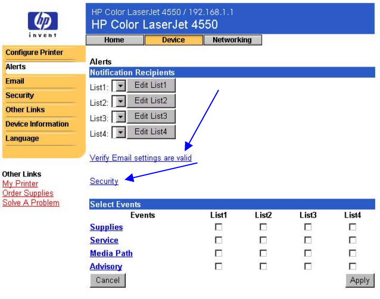
Task: Expand the List3 dropdown
Action: tap(119, 117)
